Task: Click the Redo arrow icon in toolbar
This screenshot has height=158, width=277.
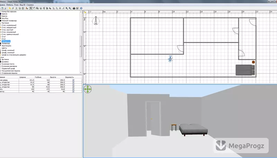Action: click(13, 8)
